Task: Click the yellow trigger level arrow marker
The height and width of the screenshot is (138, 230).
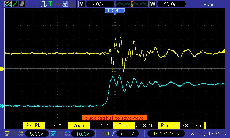Action: tap(224, 51)
